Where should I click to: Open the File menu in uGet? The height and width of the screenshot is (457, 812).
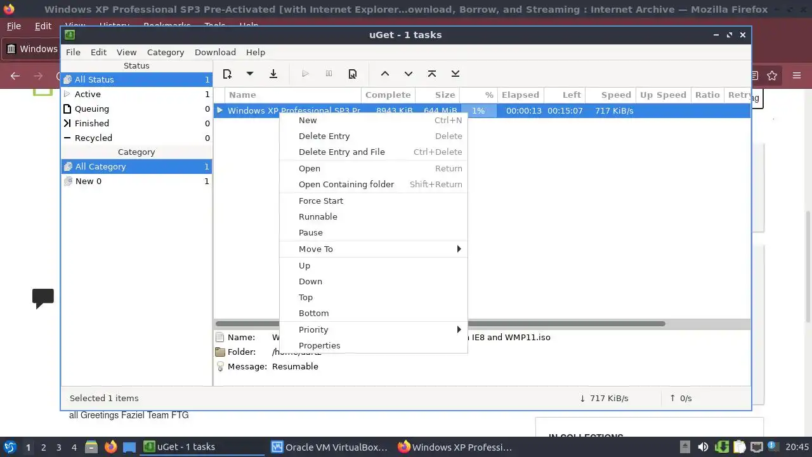coord(73,52)
